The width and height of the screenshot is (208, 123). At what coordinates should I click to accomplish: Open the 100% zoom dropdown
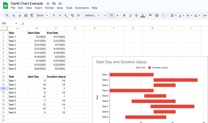[x=42, y=15]
